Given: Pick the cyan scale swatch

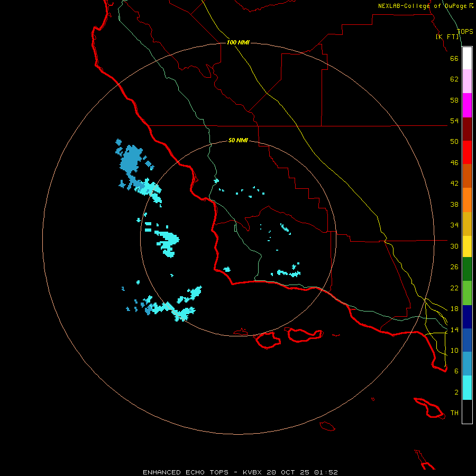Looking at the screenshot, I should click(x=467, y=388).
